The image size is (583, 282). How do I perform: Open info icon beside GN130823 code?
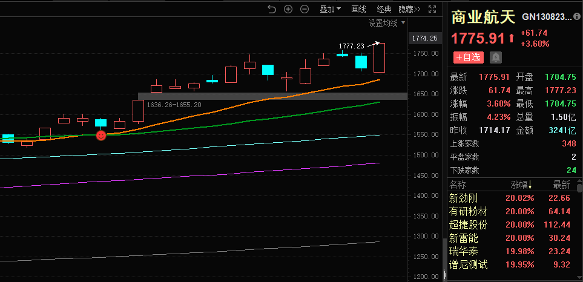[578, 17]
